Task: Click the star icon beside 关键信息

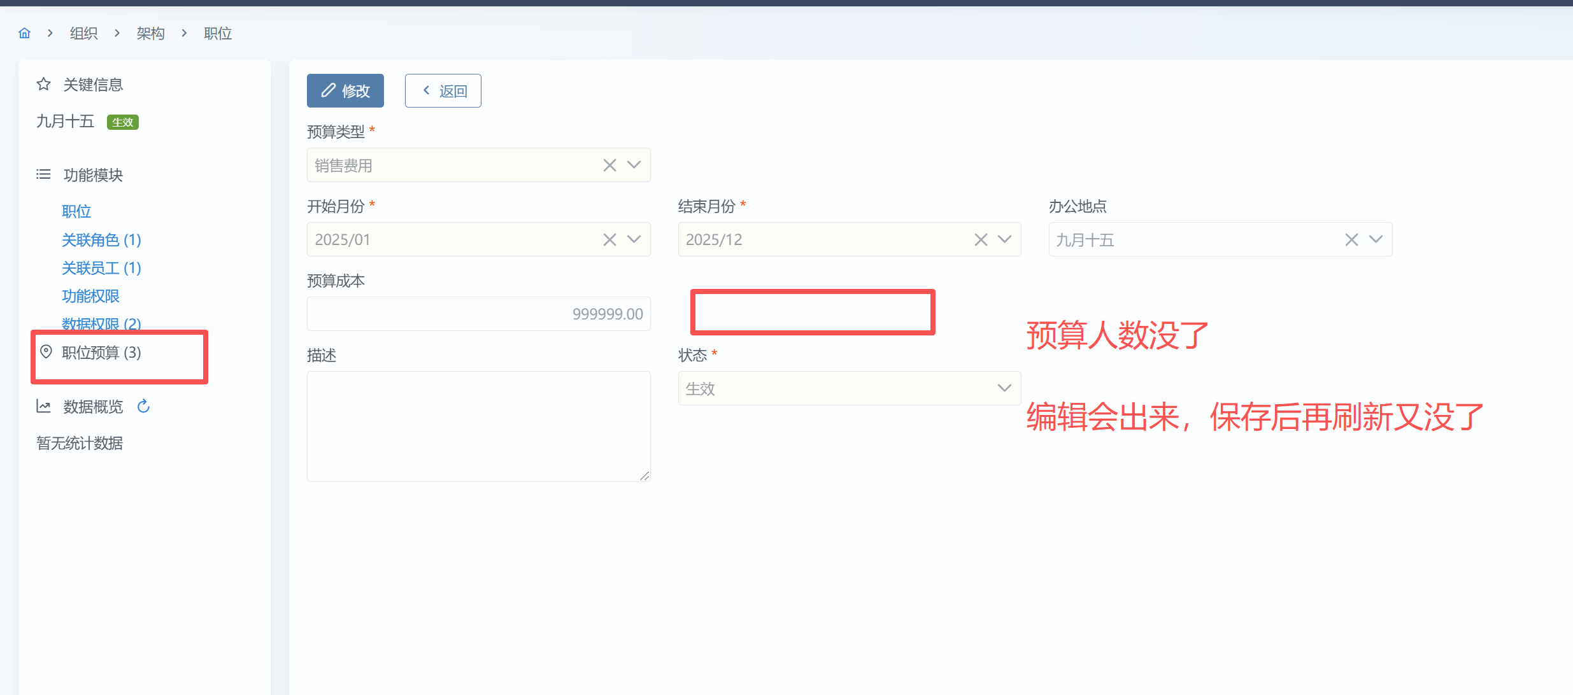Action: point(43,84)
